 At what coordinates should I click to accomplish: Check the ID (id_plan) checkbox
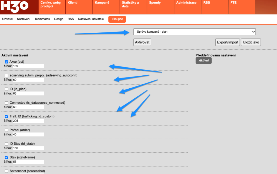(6, 89)
